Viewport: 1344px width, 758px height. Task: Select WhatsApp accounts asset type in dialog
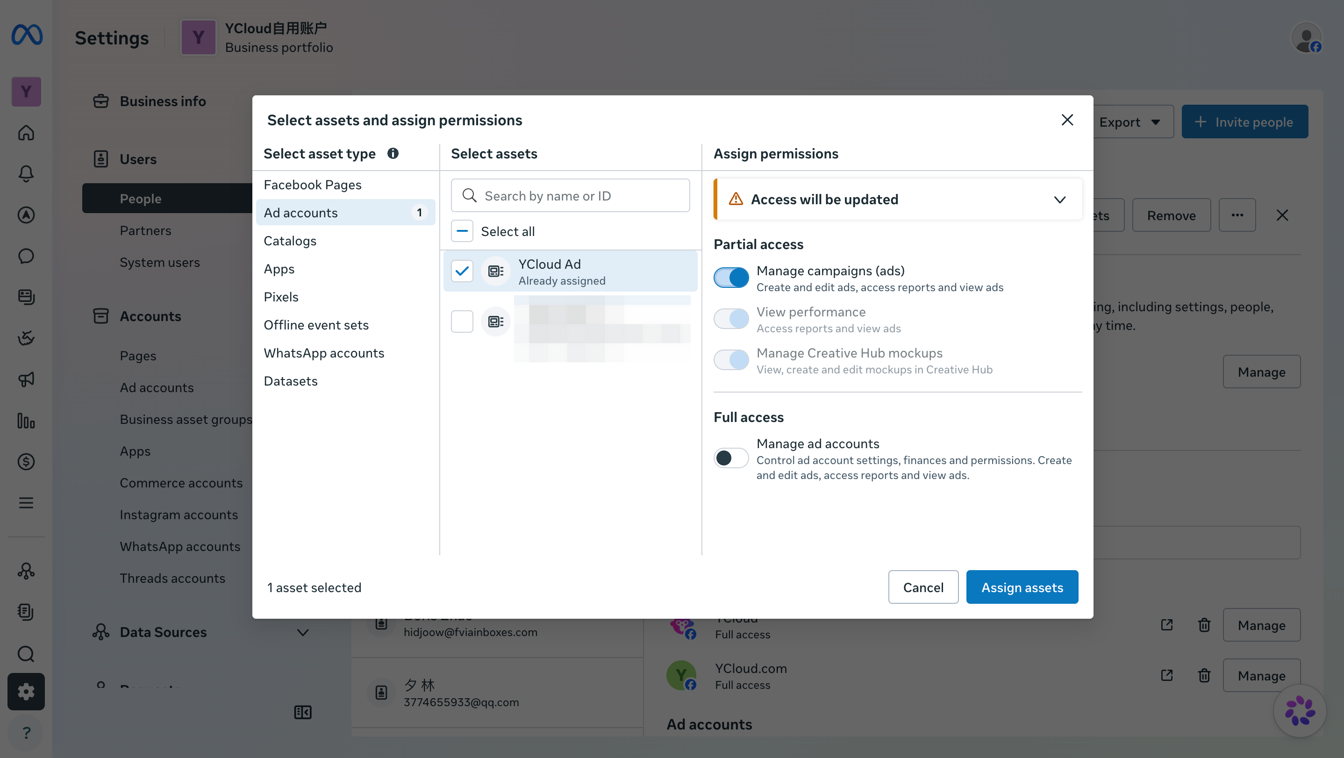coord(345,353)
